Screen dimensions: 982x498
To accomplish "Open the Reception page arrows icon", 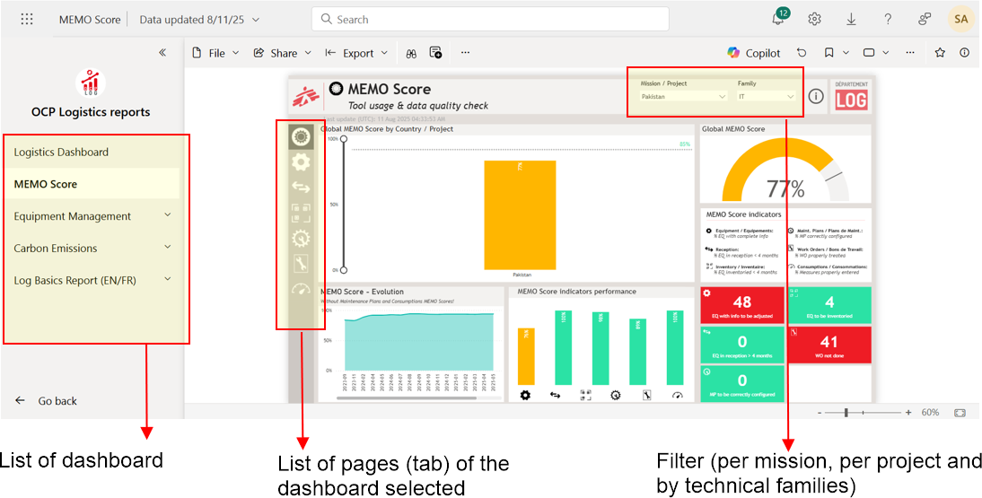I will tap(301, 188).
